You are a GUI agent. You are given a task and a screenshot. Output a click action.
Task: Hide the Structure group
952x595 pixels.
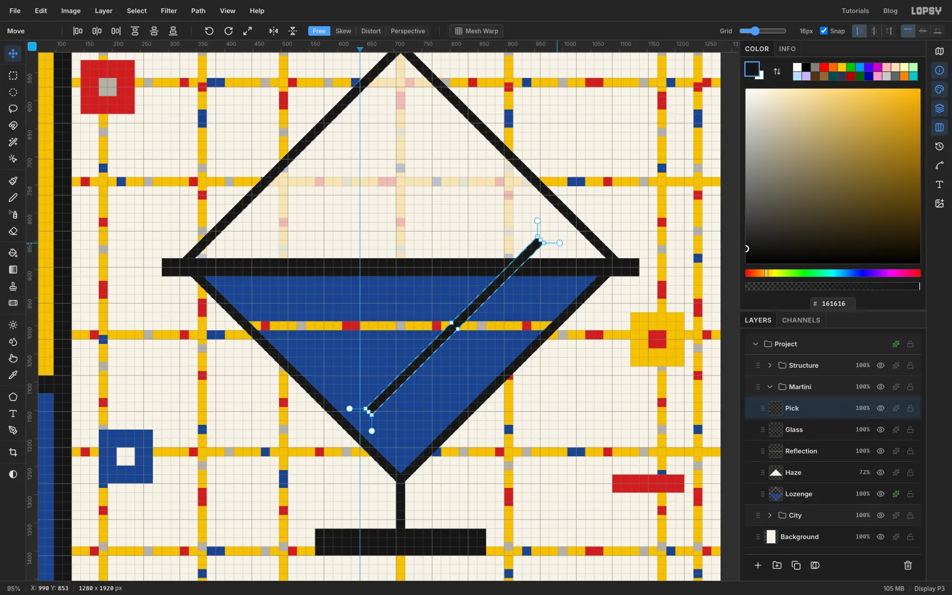[881, 365]
